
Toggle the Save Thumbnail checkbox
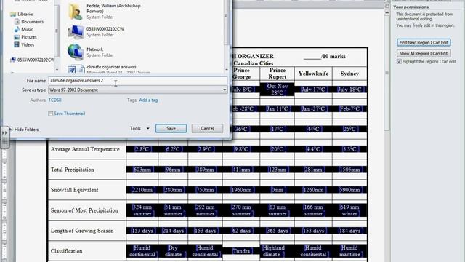[x=51, y=114]
